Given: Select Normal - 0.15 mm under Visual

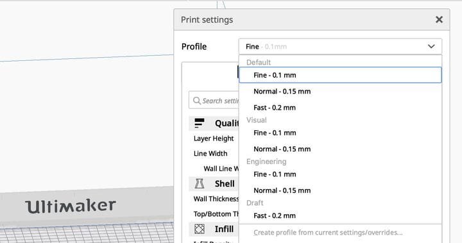Looking at the screenshot, I should point(340,149).
